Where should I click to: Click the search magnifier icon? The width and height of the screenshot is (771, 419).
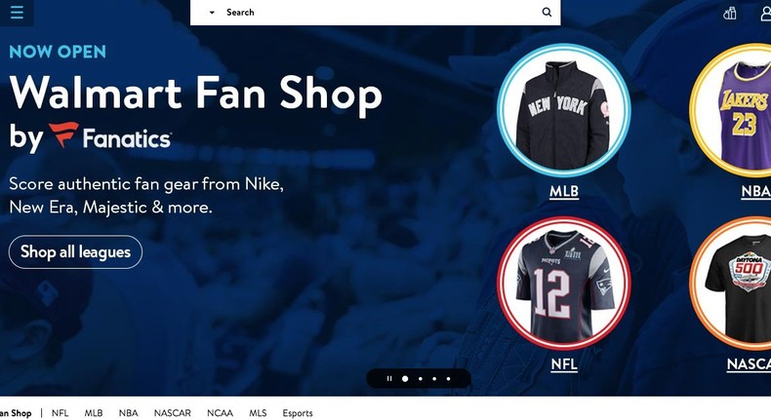click(547, 13)
